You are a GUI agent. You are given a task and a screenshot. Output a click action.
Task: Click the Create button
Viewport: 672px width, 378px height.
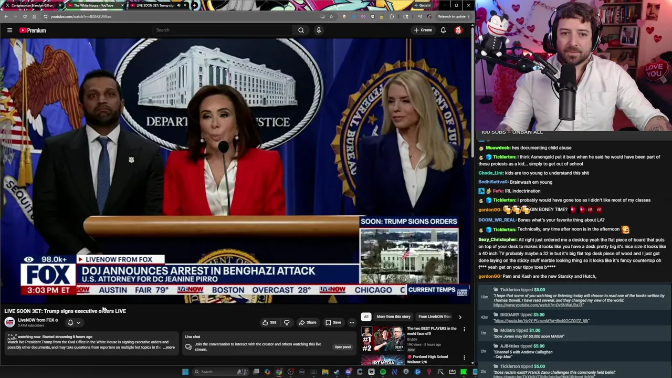(x=423, y=30)
